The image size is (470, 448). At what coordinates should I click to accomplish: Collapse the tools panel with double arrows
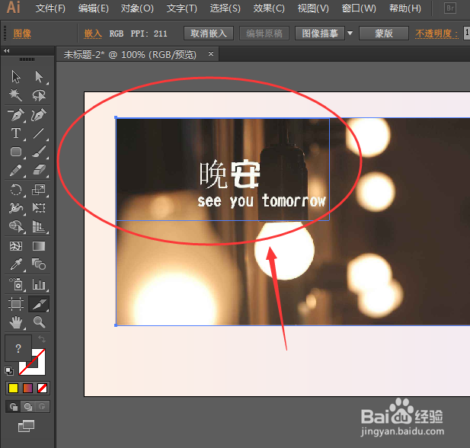click(x=7, y=51)
